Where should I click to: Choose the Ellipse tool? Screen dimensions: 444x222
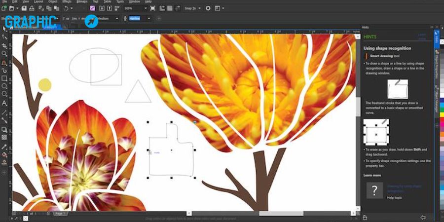point(4,86)
